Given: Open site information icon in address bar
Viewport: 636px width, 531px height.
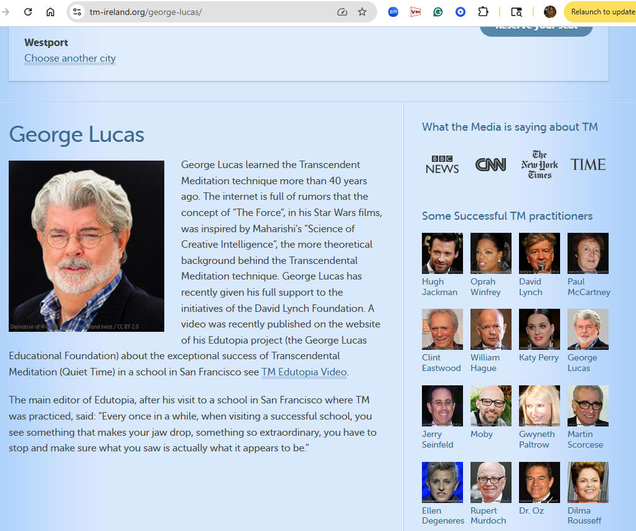Looking at the screenshot, I should pyautogui.click(x=77, y=12).
